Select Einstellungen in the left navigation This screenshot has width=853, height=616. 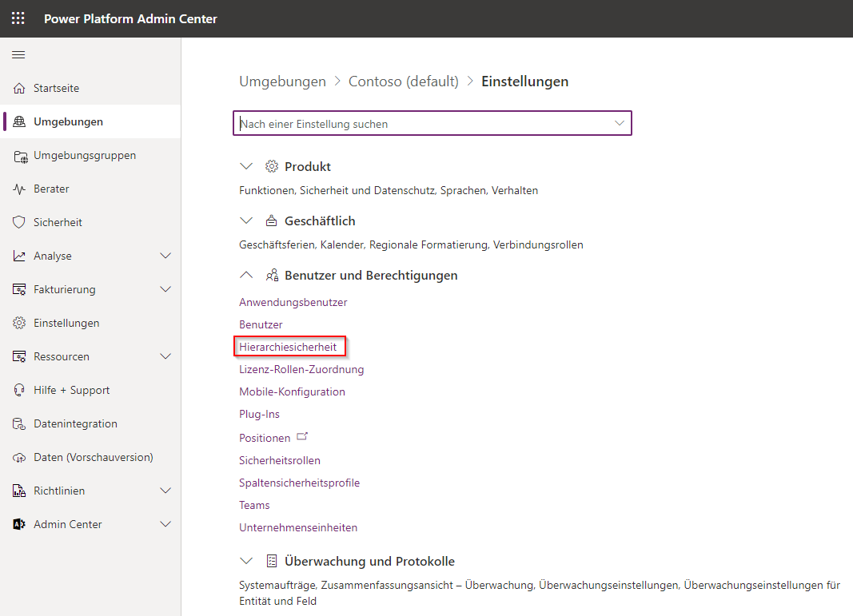[66, 324]
